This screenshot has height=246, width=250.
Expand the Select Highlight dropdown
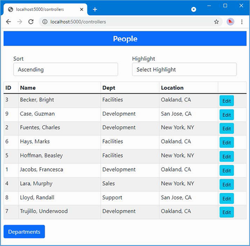click(x=184, y=69)
